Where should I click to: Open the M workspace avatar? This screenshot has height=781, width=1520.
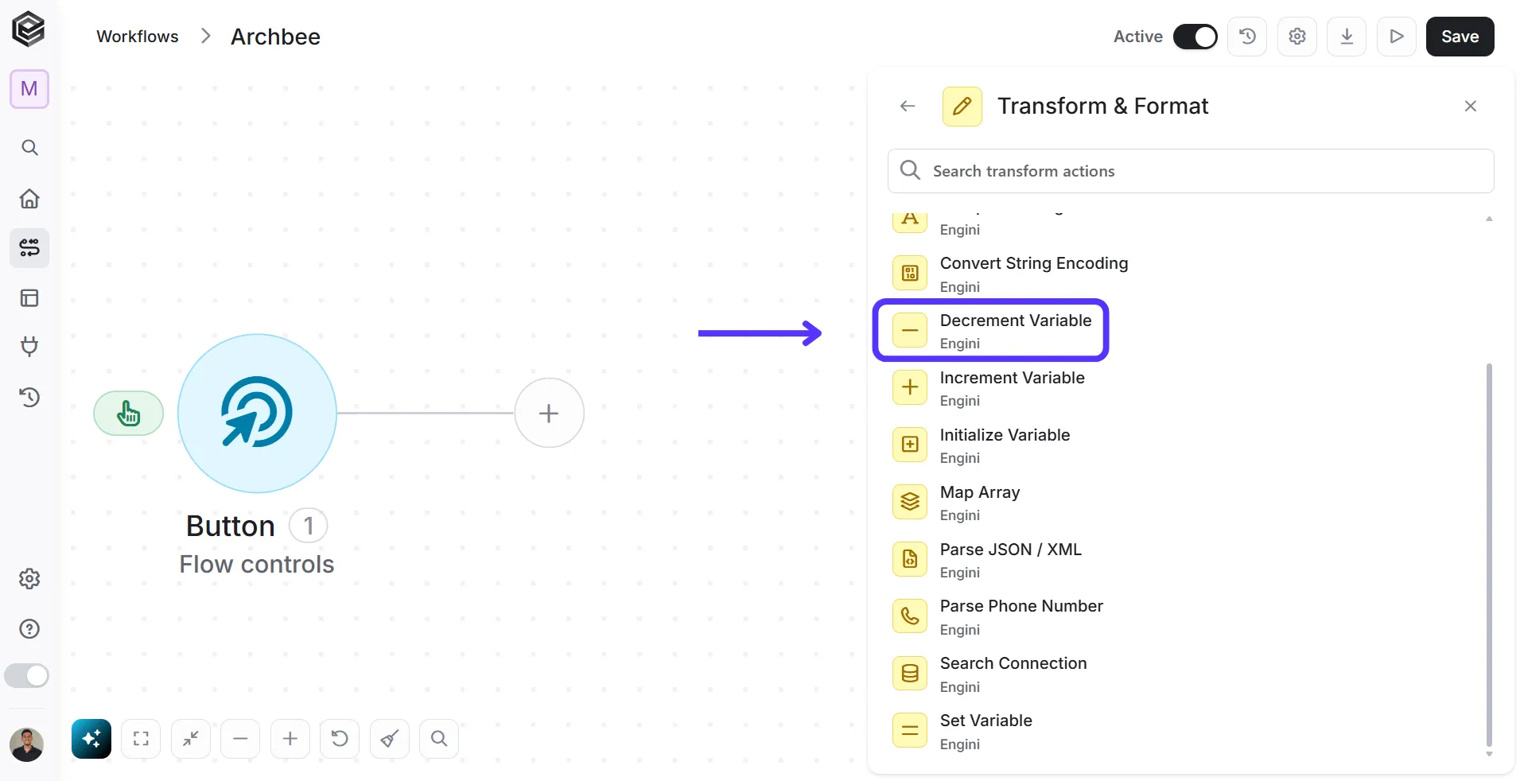coord(29,88)
